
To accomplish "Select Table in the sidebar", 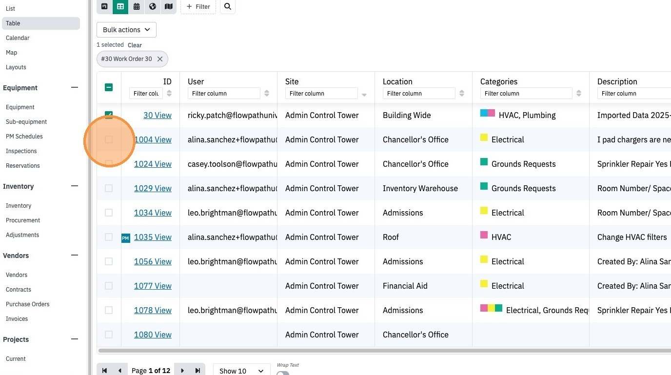I will [41, 23].
